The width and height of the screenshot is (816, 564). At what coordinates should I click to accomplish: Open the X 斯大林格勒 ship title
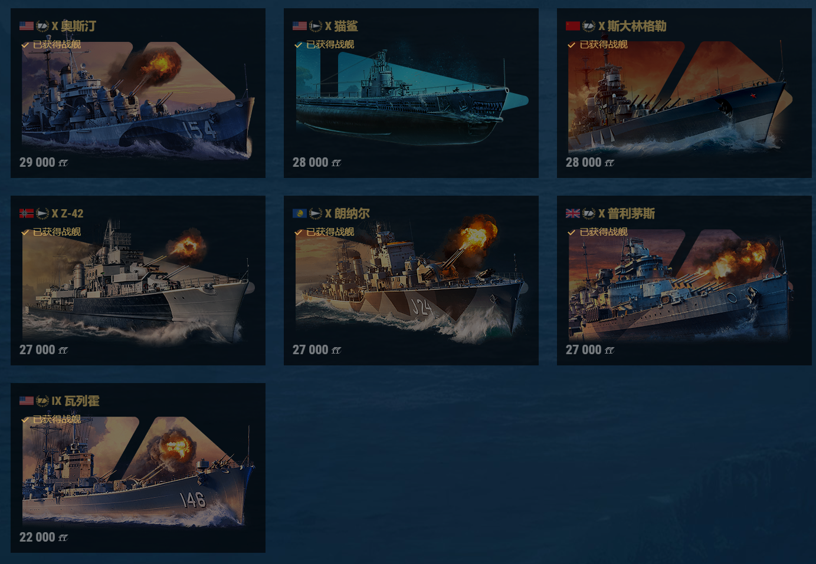633,26
